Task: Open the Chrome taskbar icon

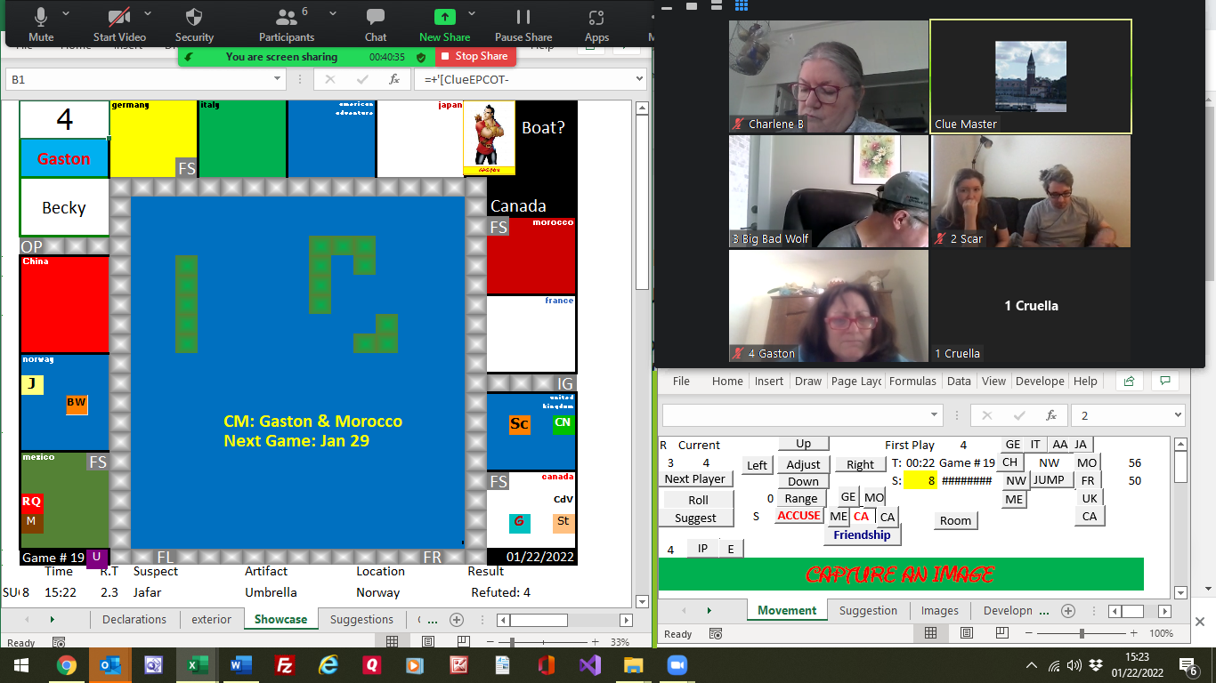Action: pos(66,665)
